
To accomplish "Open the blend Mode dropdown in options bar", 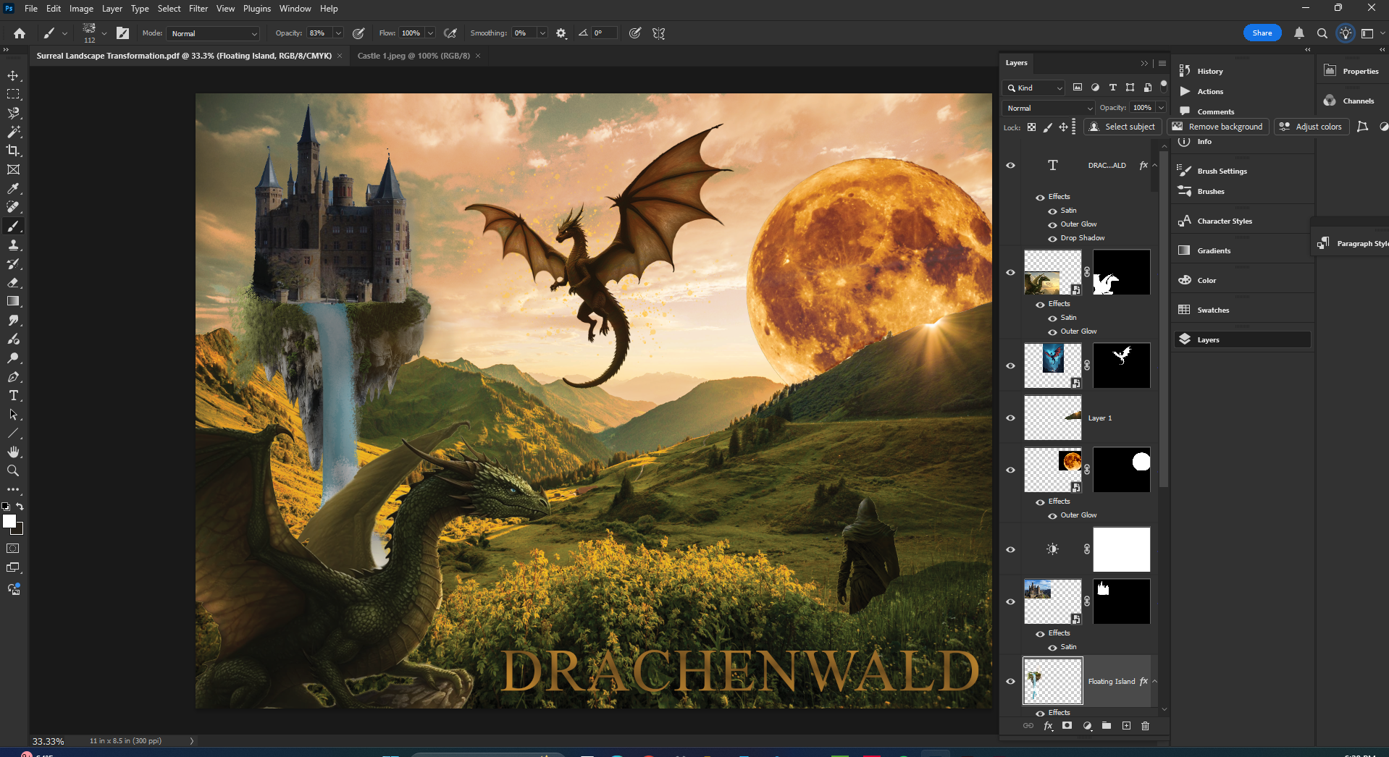I will [x=212, y=33].
